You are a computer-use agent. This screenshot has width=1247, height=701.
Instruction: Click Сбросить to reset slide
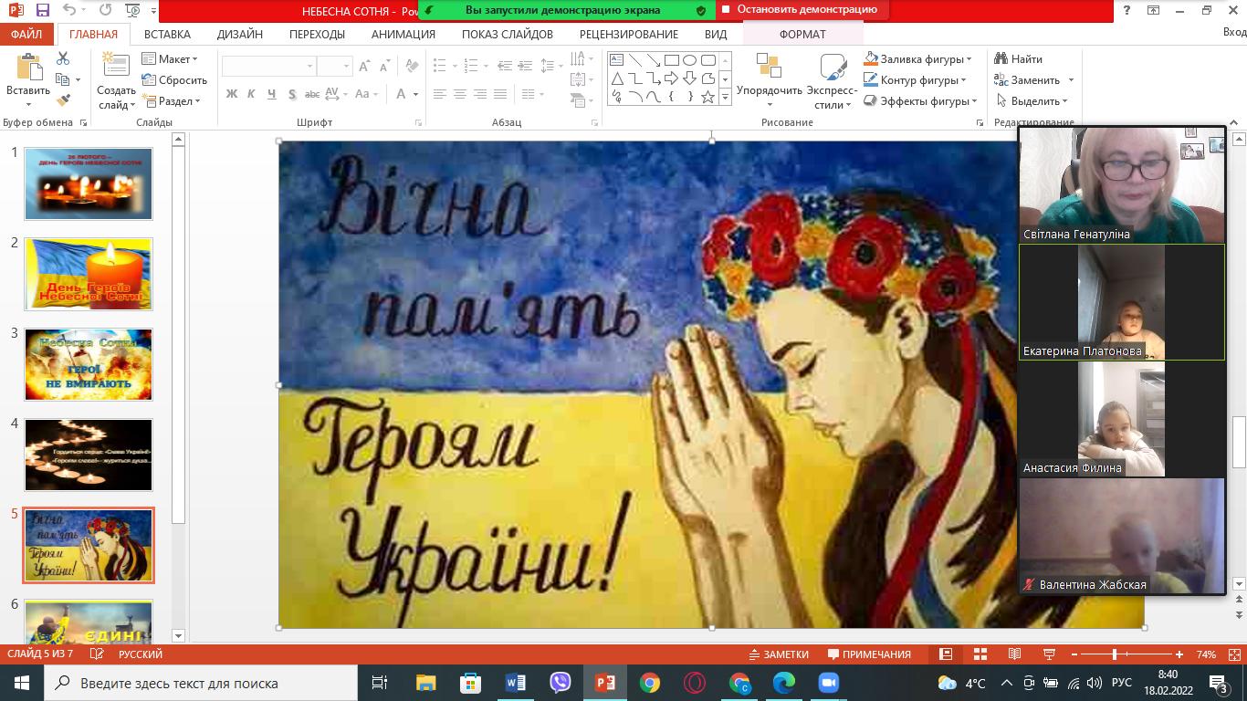coord(175,79)
